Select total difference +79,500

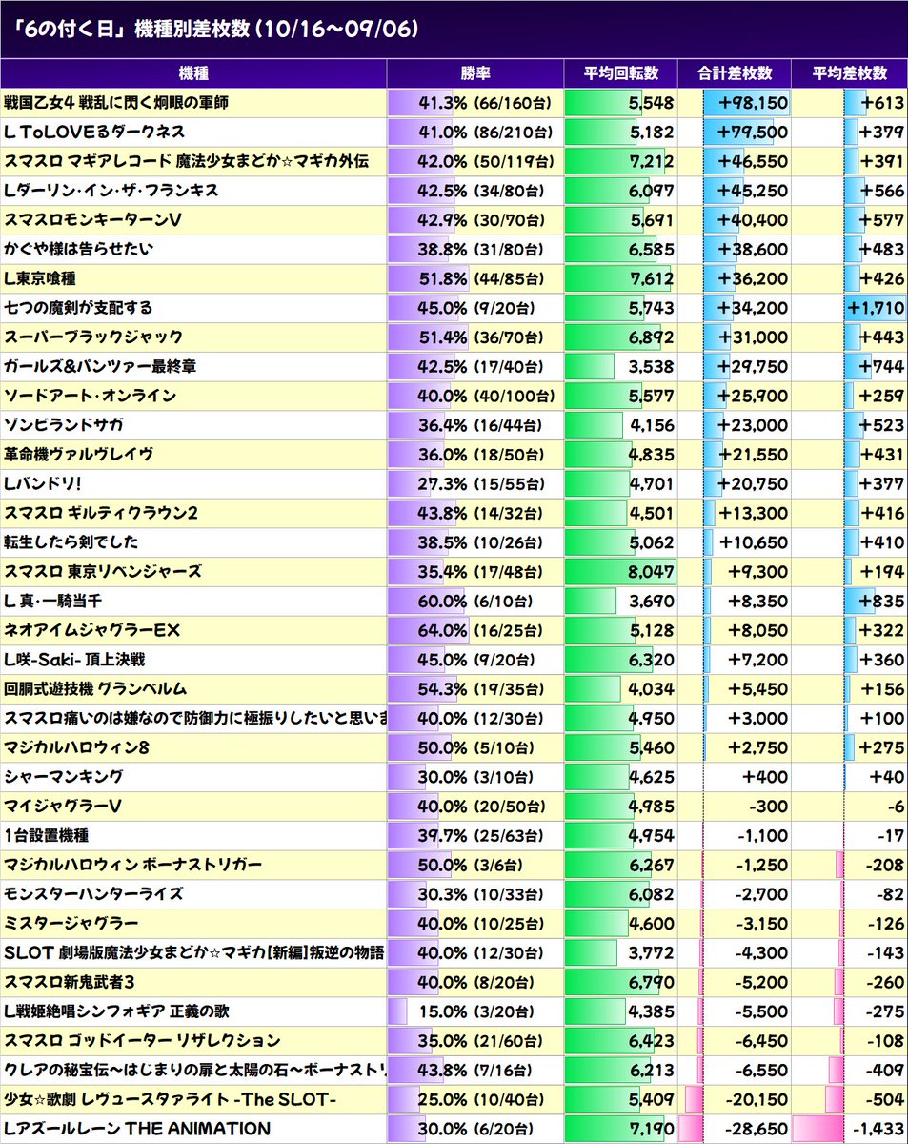[753, 133]
